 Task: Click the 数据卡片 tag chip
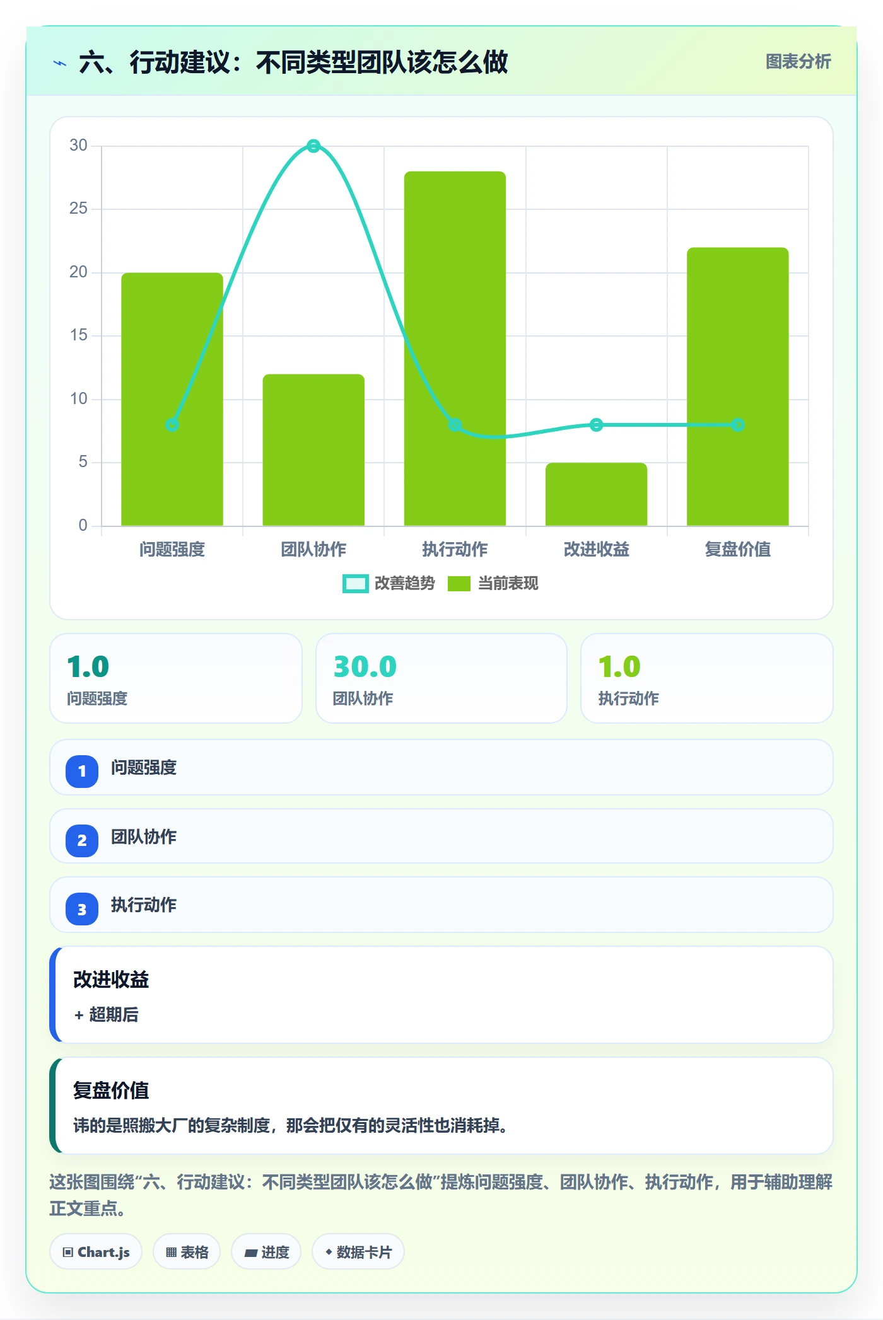tap(358, 1252)
